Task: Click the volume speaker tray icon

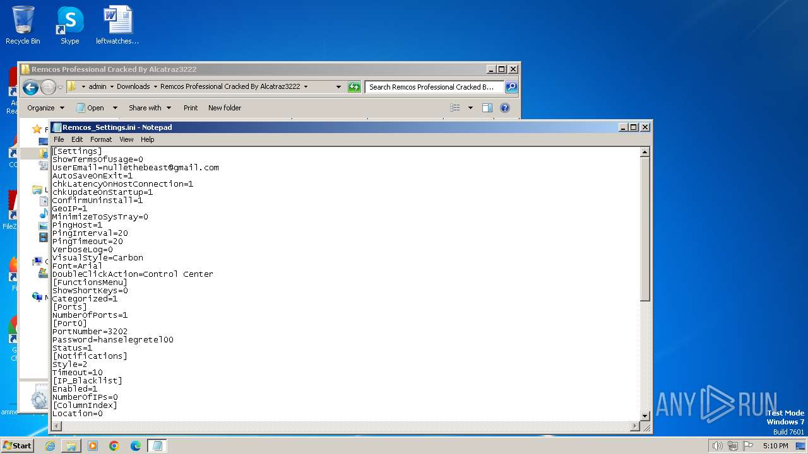Action: [x=717, y=446]
